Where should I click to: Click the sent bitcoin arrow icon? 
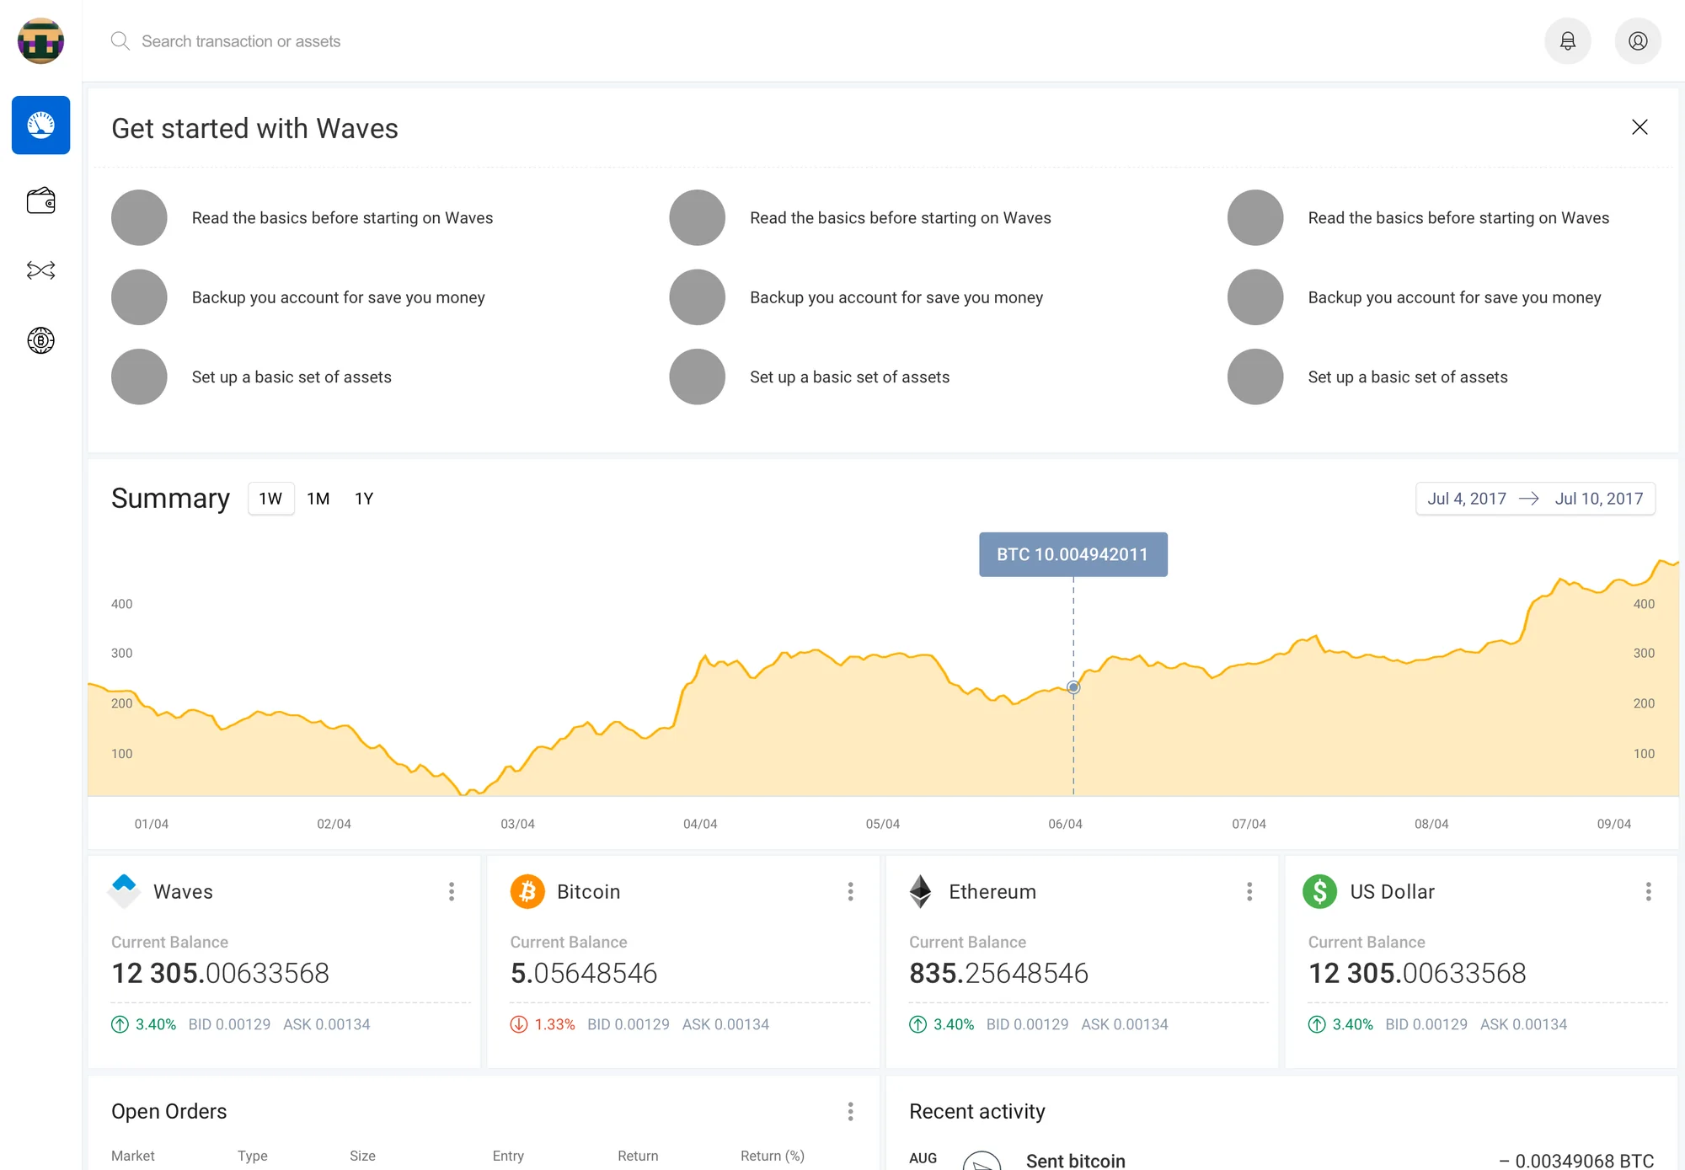(x=982, y=1161)
